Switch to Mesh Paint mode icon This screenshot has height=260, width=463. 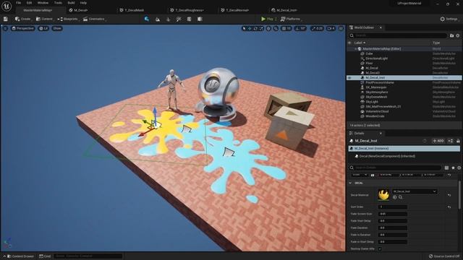coord(179,19)
